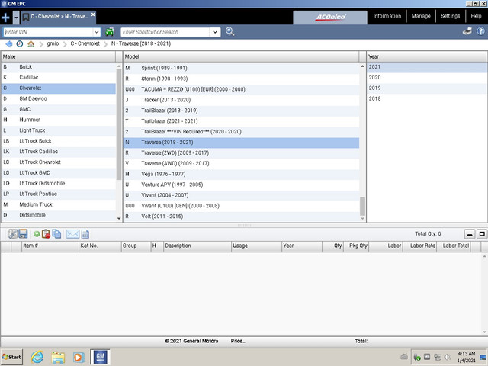
Task: Select Lt Truck Chevrolet make
Action: click(x=59, y=162)
